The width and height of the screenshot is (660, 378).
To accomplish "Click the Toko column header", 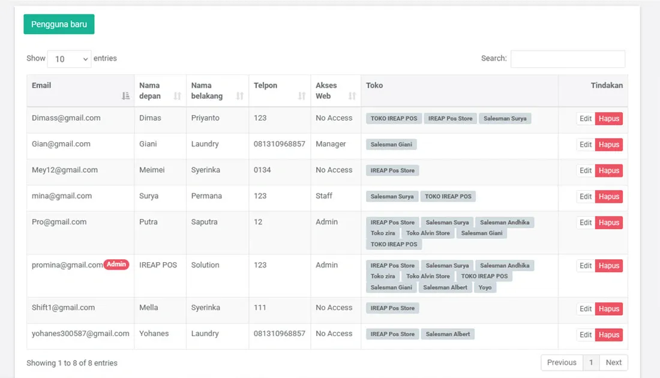I will coord(374,86).
